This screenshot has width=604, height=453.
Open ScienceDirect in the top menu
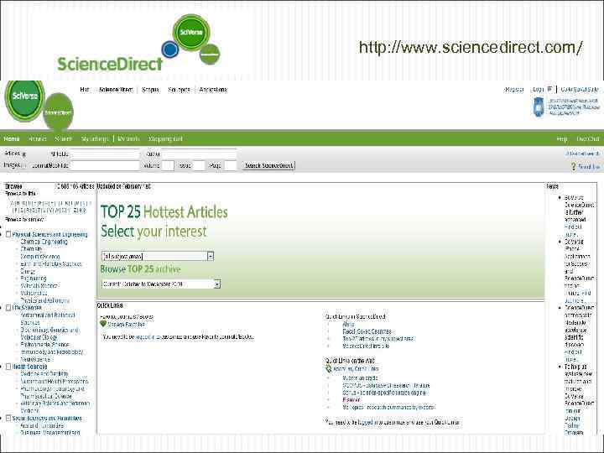pyautogui.click(x=116, y=90)
